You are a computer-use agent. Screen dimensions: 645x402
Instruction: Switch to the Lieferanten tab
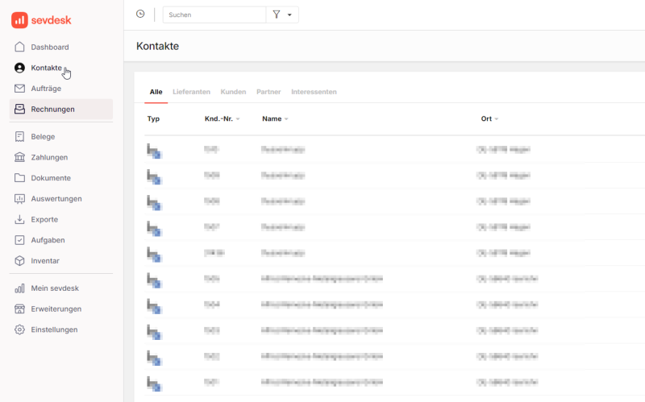(191, 92)
